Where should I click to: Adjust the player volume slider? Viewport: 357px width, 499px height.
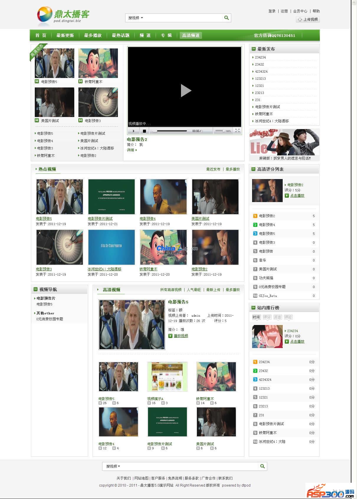[x=220, y=131]
